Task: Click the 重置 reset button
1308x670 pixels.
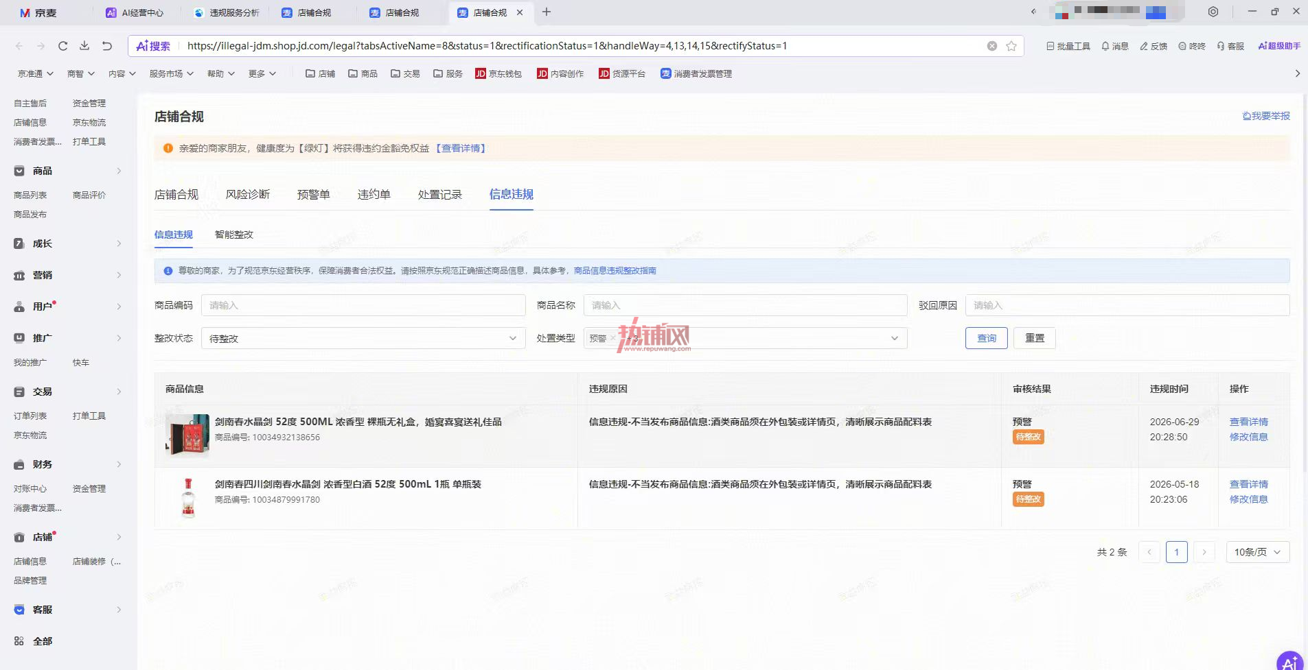Action: 1035,338
